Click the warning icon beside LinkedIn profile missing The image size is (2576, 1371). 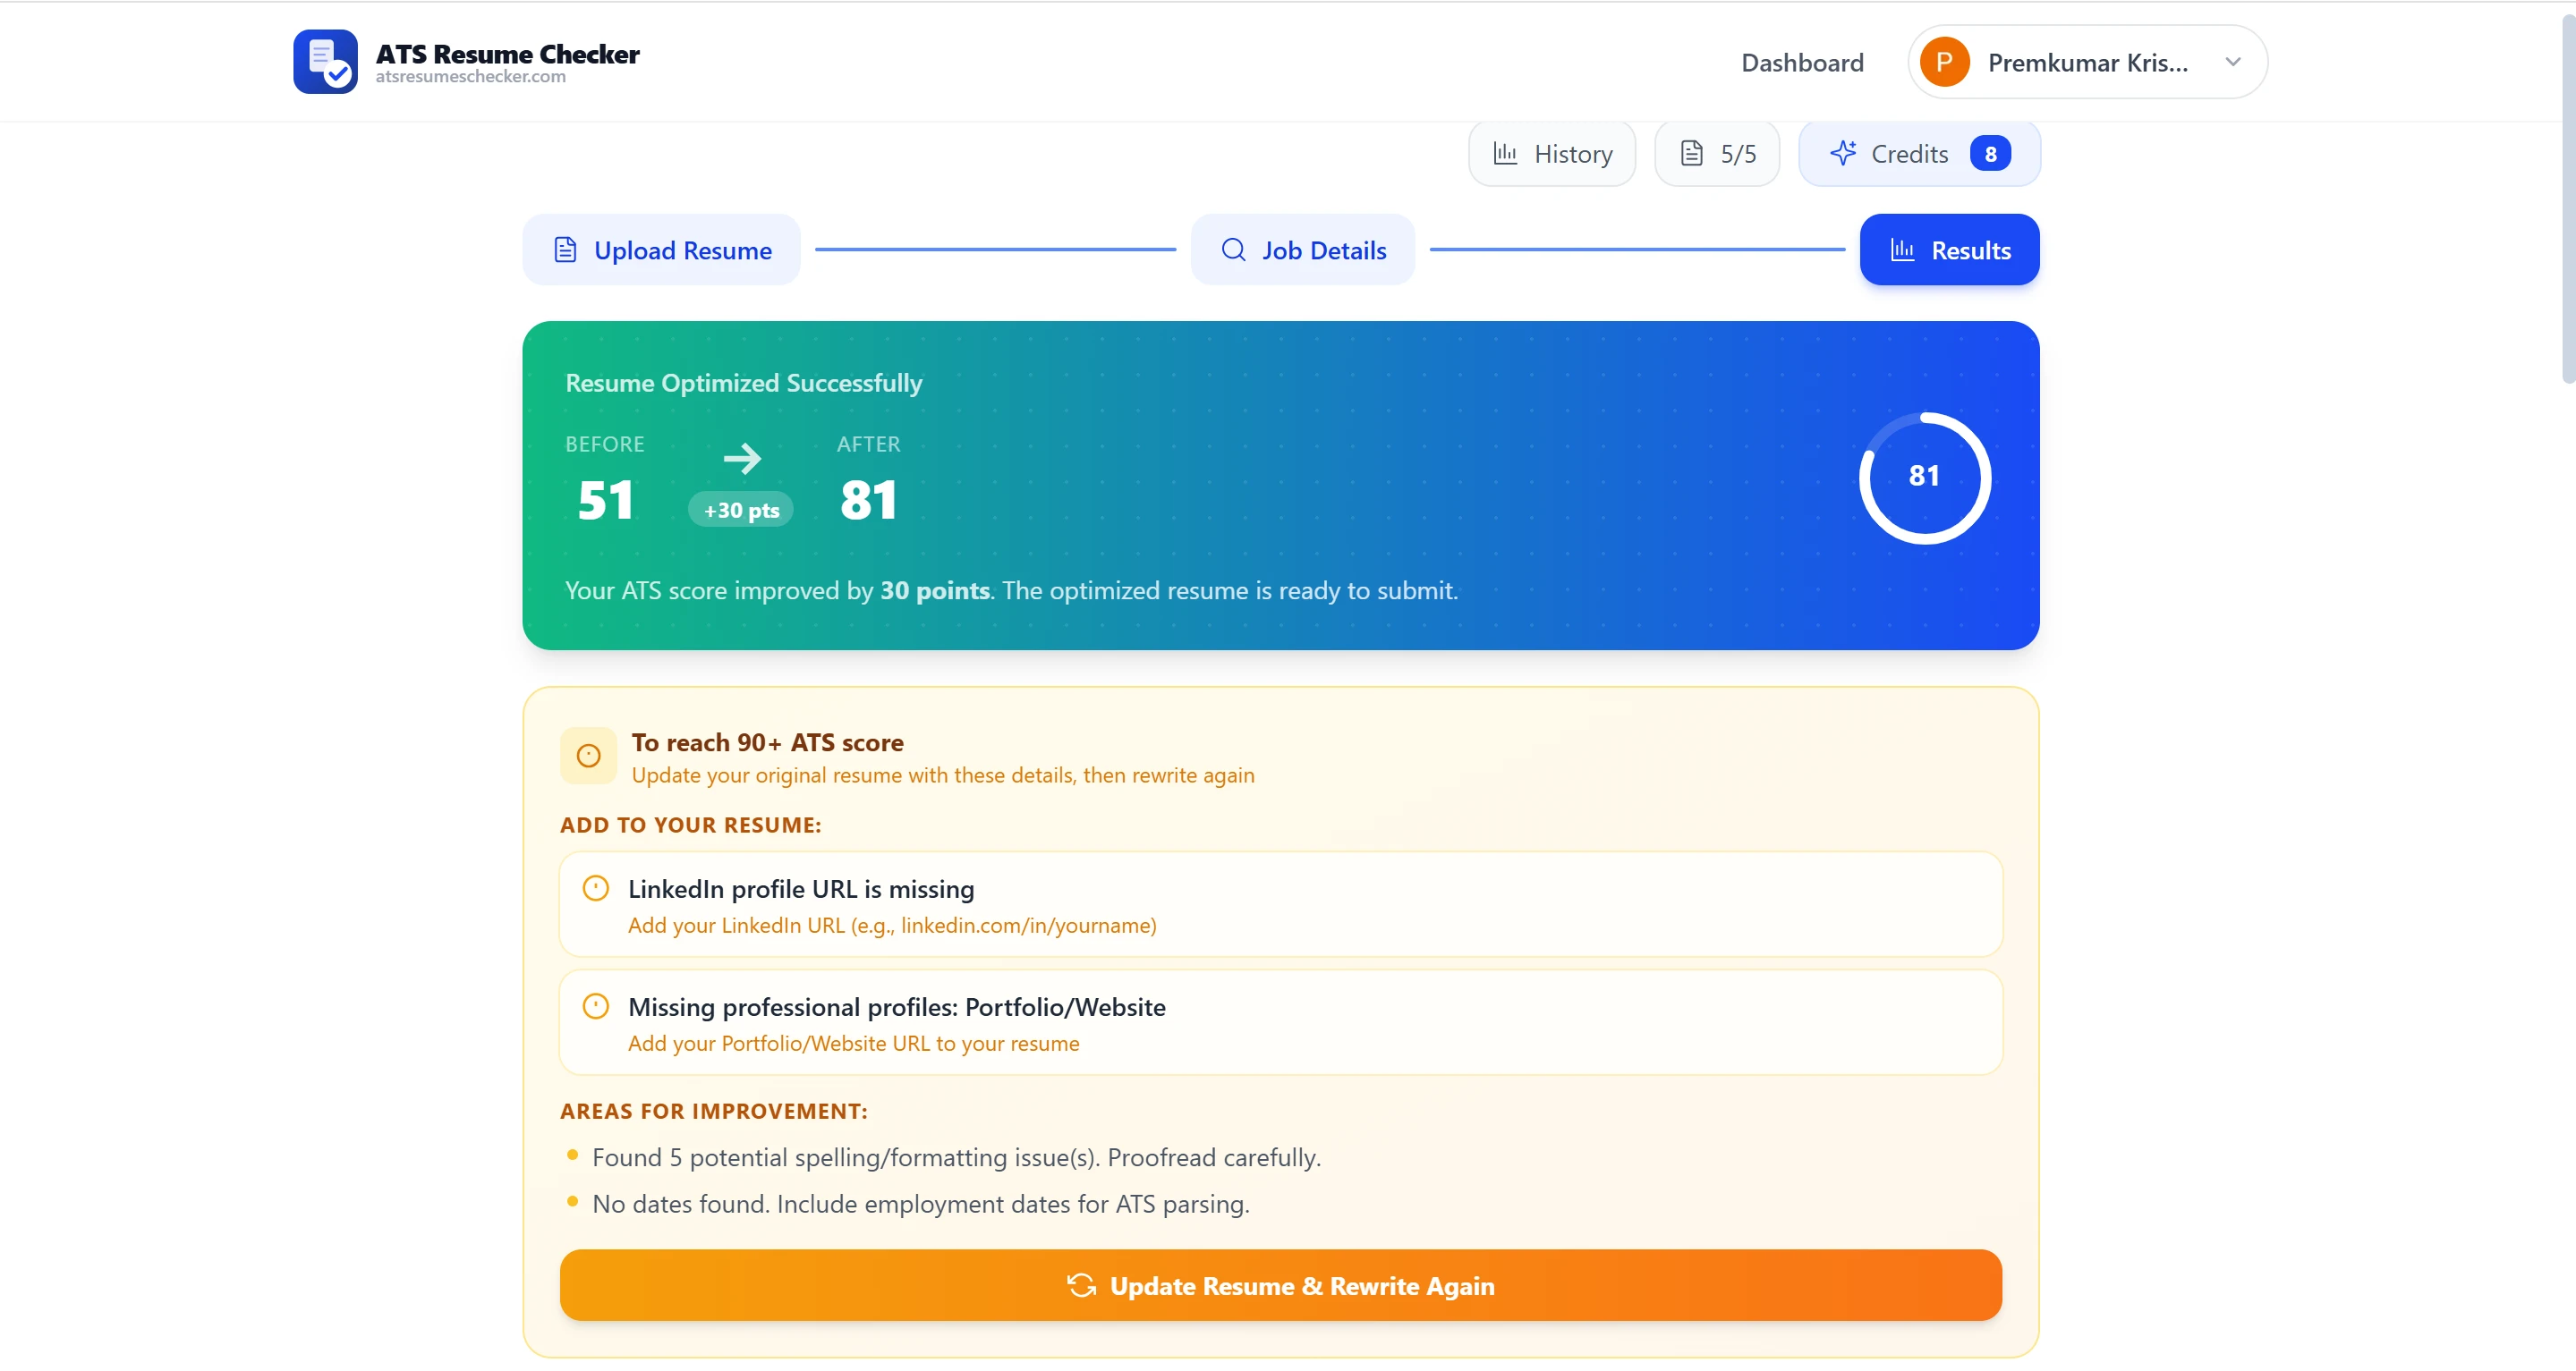point(596,887)
